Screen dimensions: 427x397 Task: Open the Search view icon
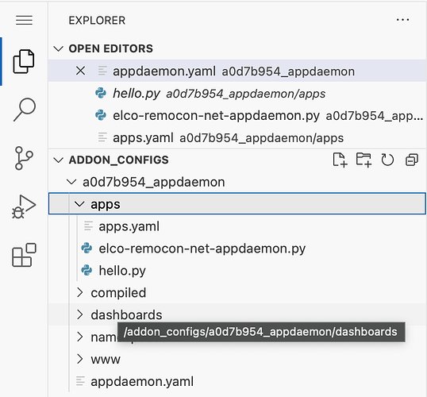tap(24, 110)
